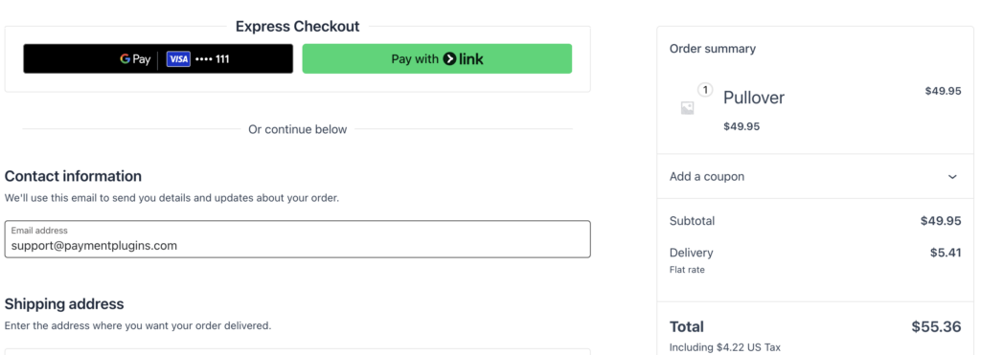Click the Express Checkout heading
Screen dimensions: 981x355
[298, 26]
